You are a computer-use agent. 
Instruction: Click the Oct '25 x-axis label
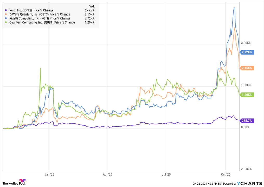(x=226, y=174)
